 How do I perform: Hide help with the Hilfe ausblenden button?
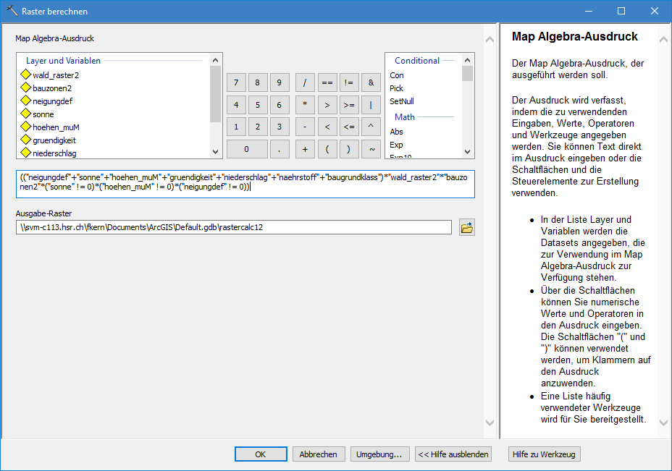[x=453, y=454]
